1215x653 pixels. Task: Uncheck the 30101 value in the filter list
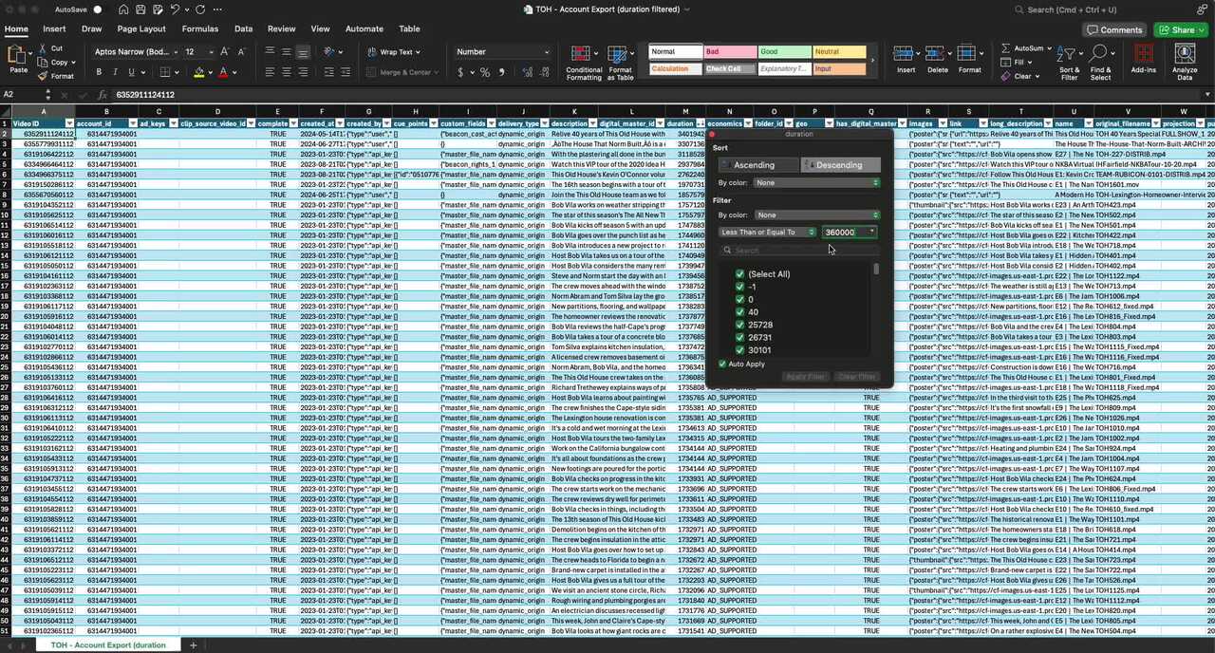click(739, 350)
